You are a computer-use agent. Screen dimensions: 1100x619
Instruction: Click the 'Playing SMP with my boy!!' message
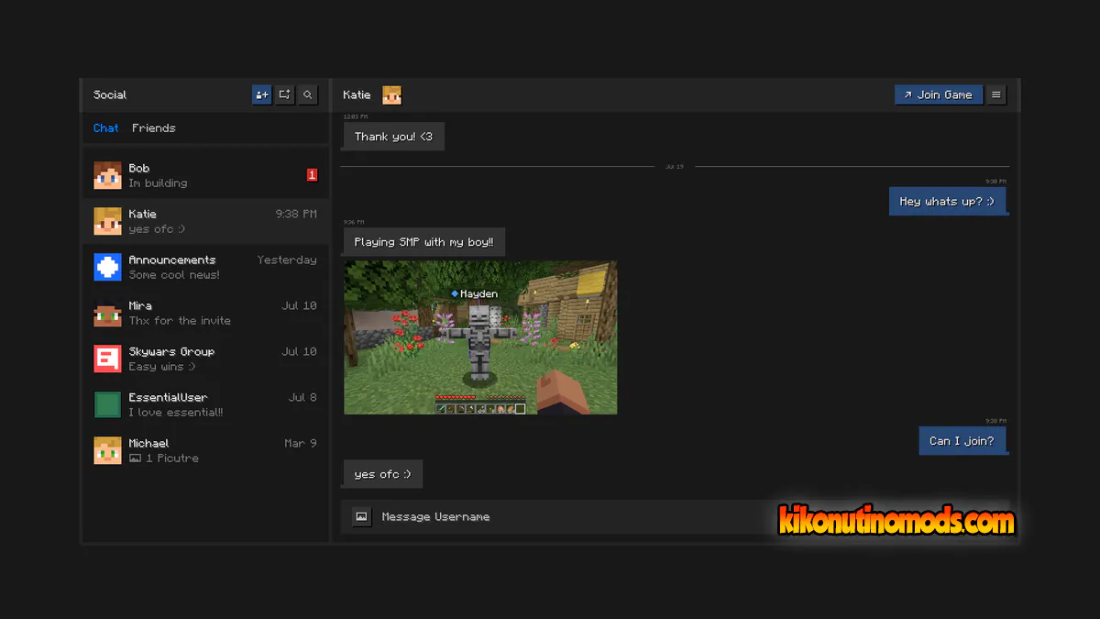pyautogui.click(x=423, y=242)
